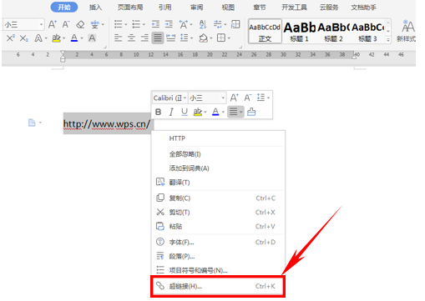Screen dimensions: 425x301
Task: Apply superscript formatting from ribbon
Action: tap(11, 38)
